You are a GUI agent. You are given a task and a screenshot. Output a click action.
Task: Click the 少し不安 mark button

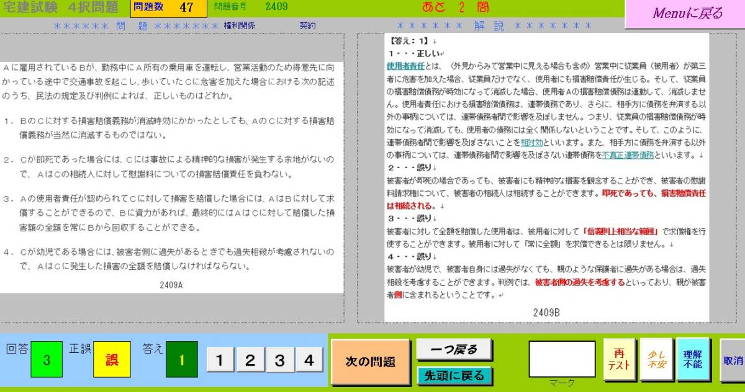click(656, 360)
